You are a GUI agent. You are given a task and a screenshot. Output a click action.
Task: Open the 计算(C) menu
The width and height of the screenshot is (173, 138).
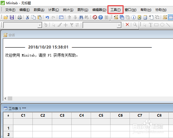[x=53, y=10]
